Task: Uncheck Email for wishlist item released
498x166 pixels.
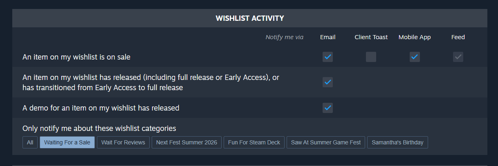Action: [328, 82]
